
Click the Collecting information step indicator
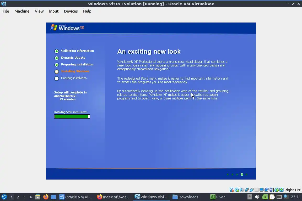click(x=56, y=51)
